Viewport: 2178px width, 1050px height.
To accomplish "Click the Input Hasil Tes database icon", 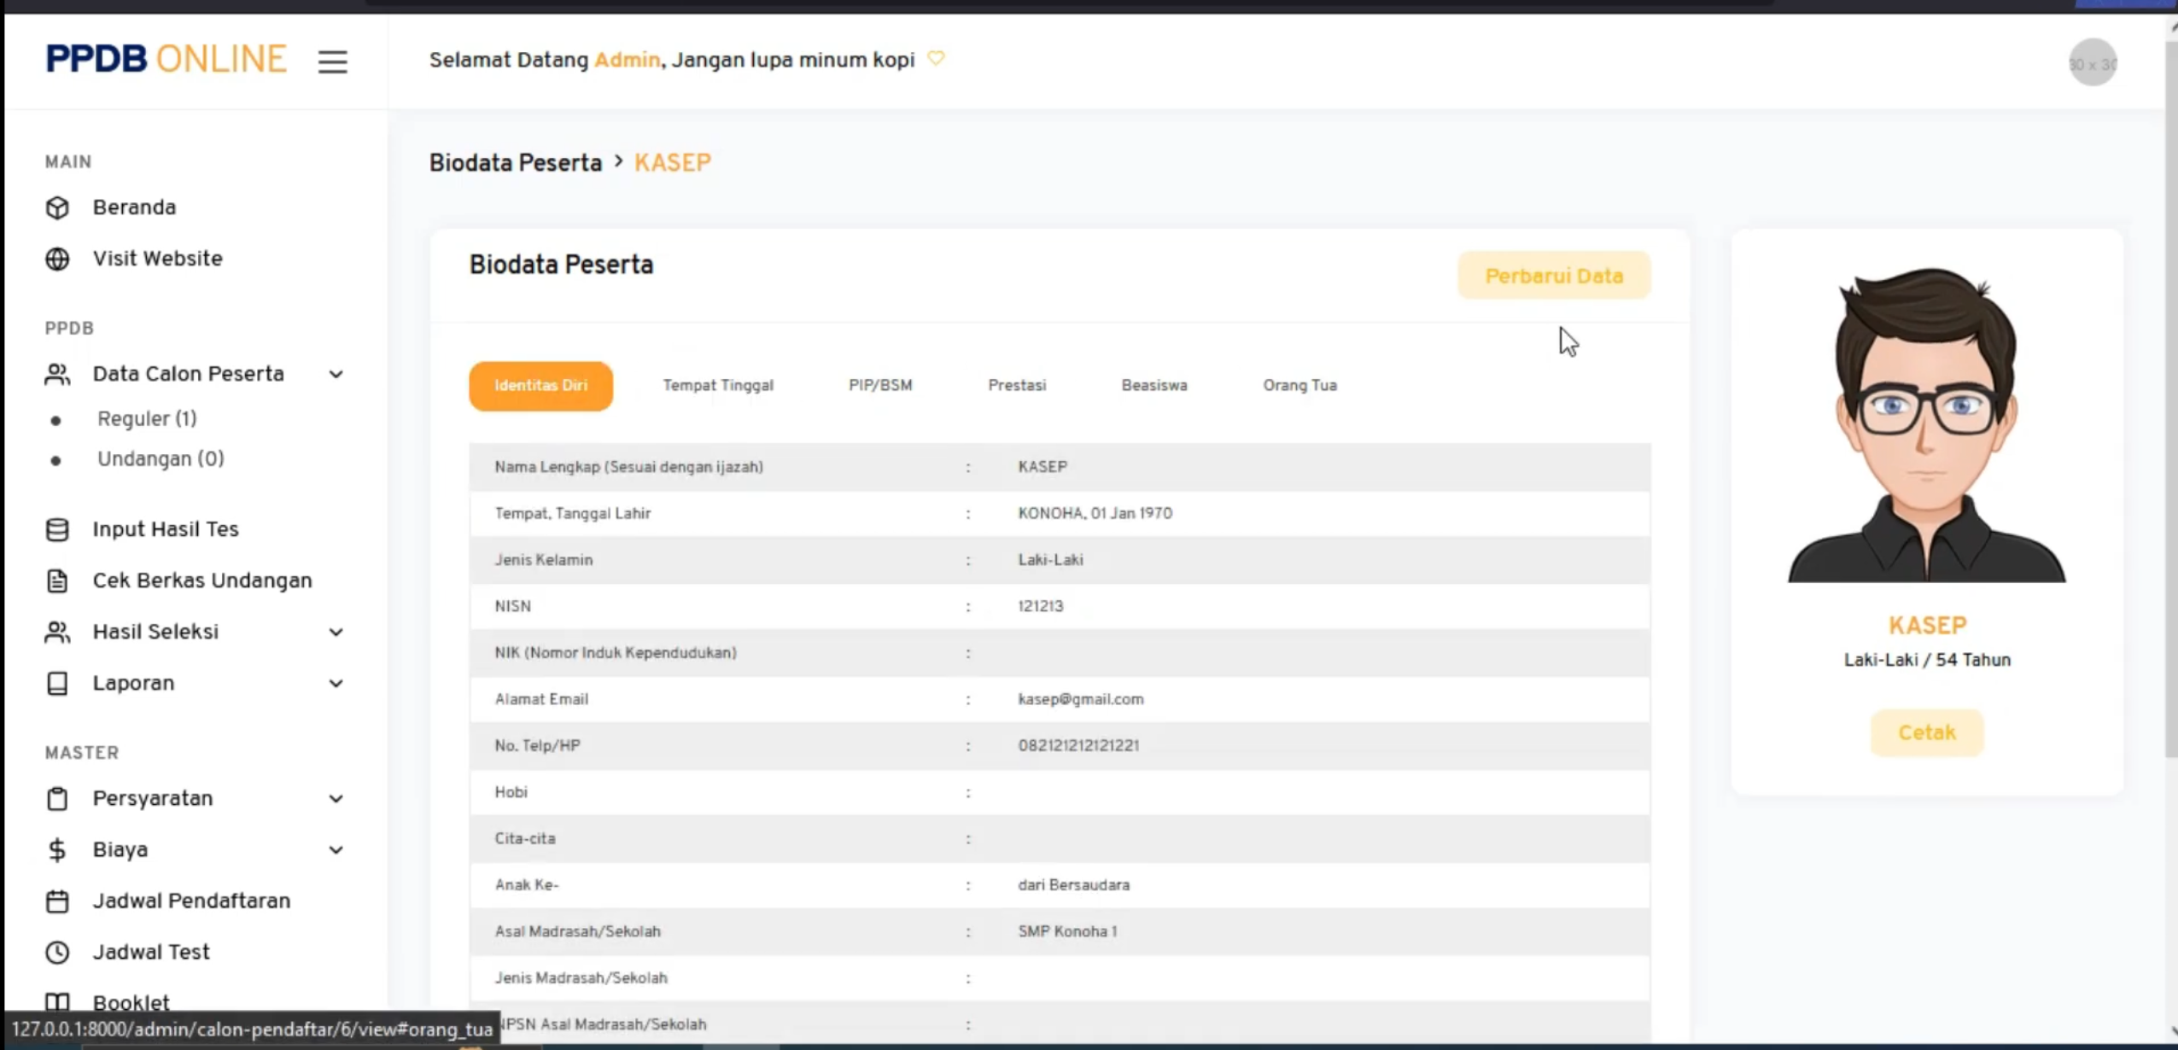I will point(57,529).
